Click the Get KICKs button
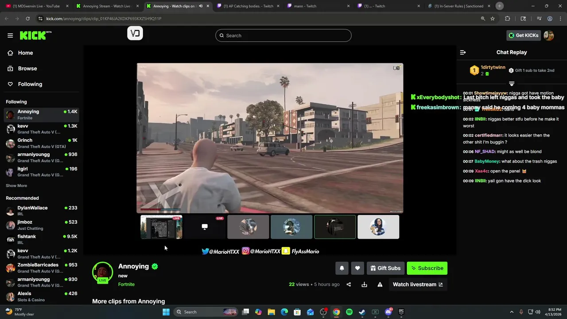 (524, 35)
